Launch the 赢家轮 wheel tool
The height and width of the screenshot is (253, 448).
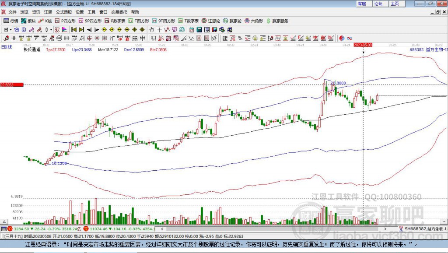(x=232, y=21)
